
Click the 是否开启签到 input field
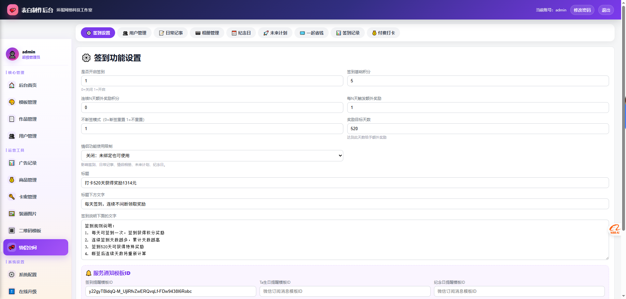212,81
